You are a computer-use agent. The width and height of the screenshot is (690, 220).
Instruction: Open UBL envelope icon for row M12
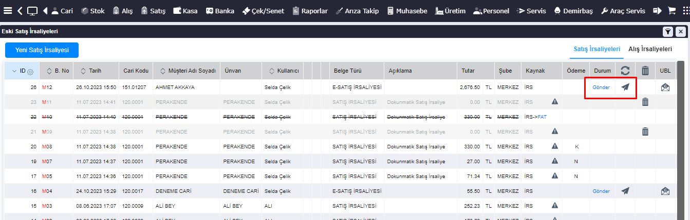coord(665,87)
